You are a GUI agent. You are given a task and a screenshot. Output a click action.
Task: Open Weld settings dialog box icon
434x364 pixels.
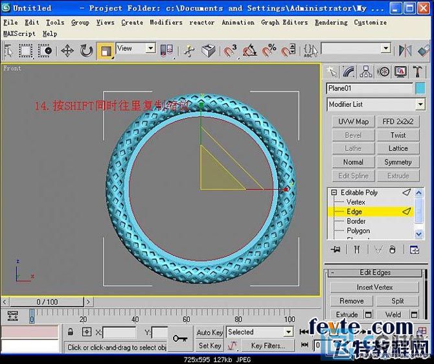click(x=414, y=315)
